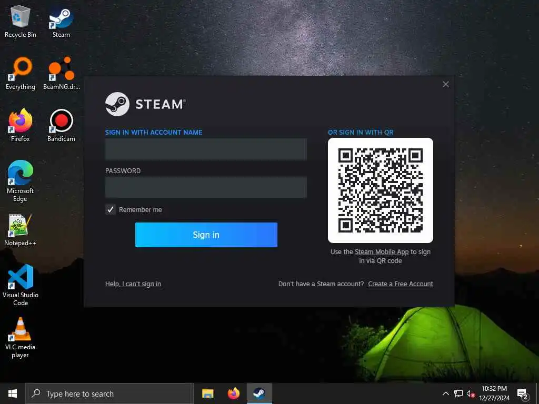Click the account name input field

pyautogui.click(x=206, y=149)
